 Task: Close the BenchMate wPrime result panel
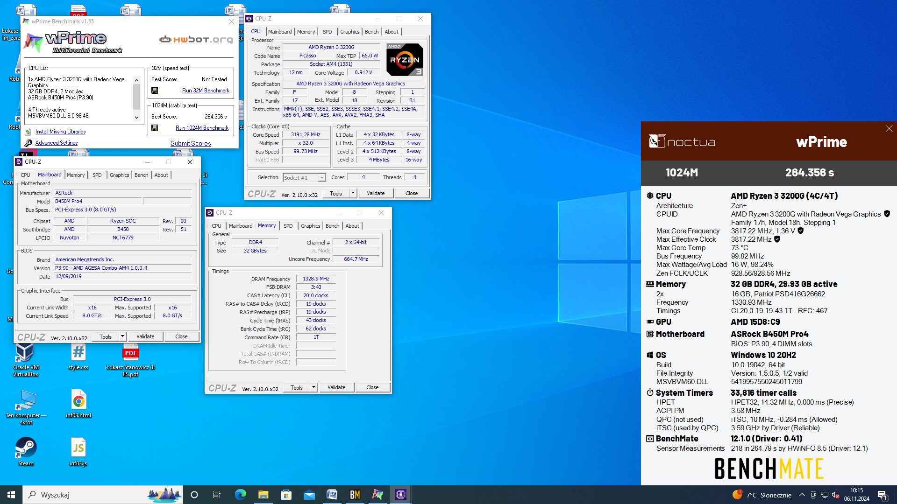[889, 129]
